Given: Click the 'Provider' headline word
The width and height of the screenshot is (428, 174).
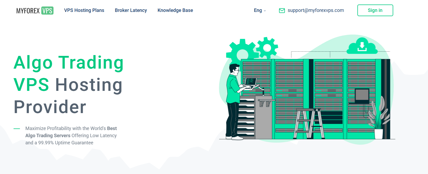Looking at the screenshot, I should tap(50, 107).
